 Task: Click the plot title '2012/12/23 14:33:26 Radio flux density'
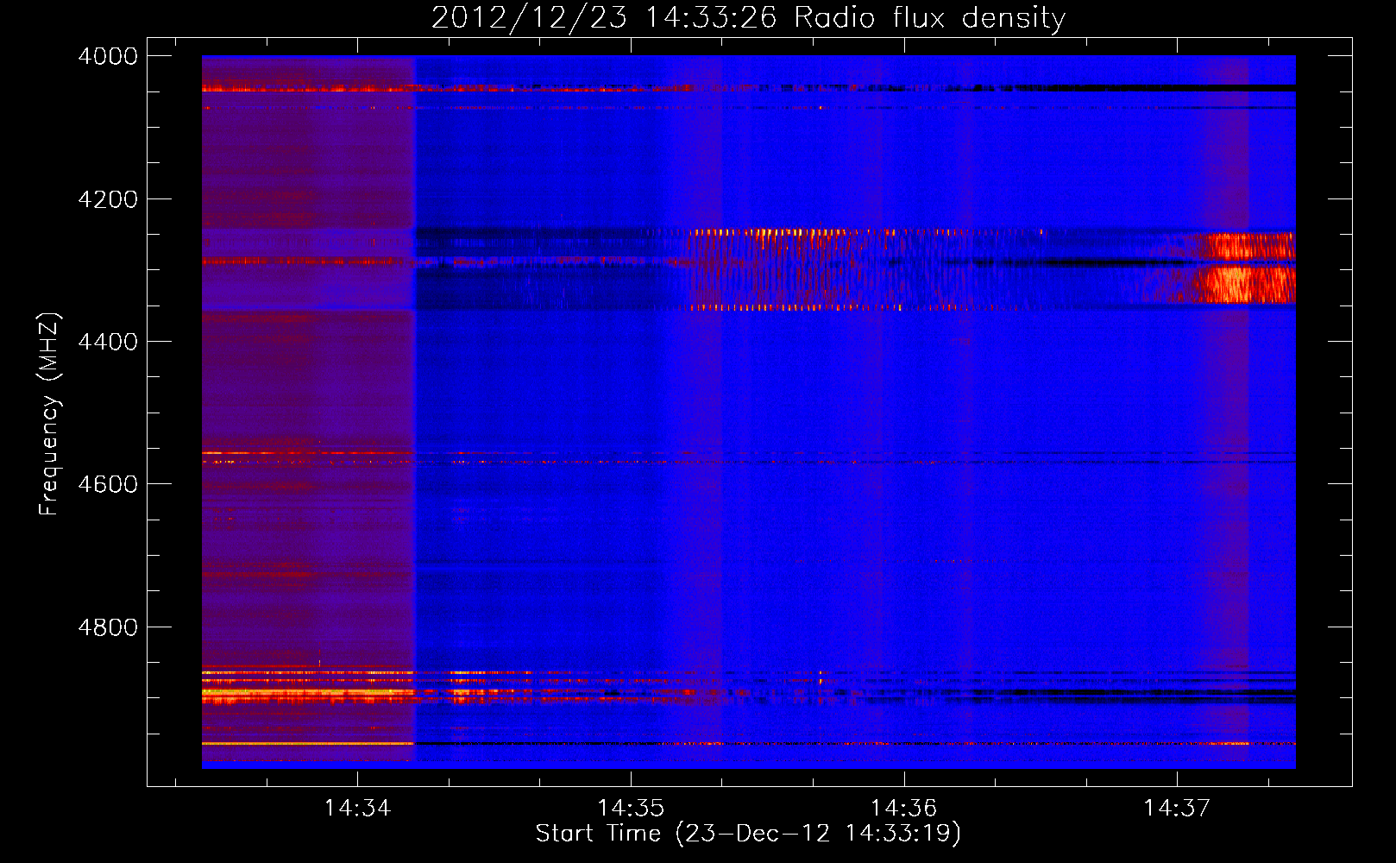pos(748,17)
